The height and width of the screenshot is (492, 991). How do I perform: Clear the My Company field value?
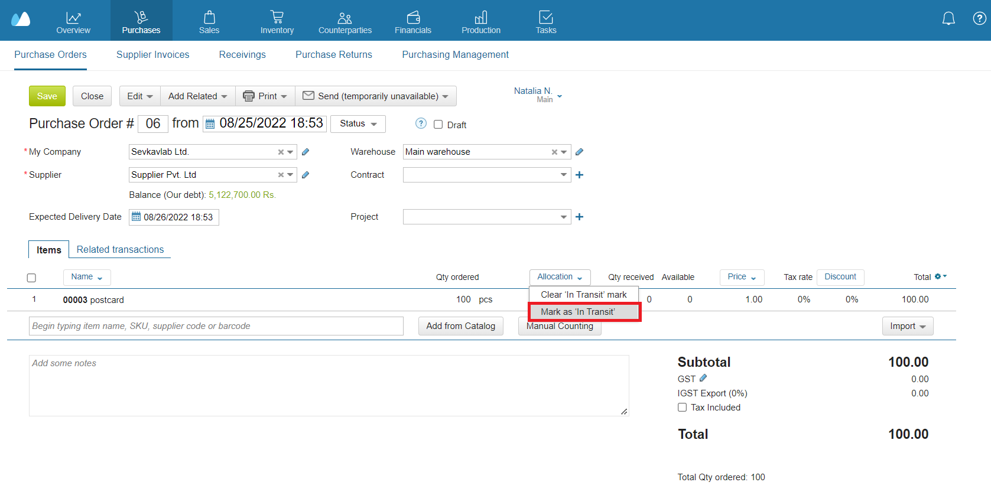(281, 152)
